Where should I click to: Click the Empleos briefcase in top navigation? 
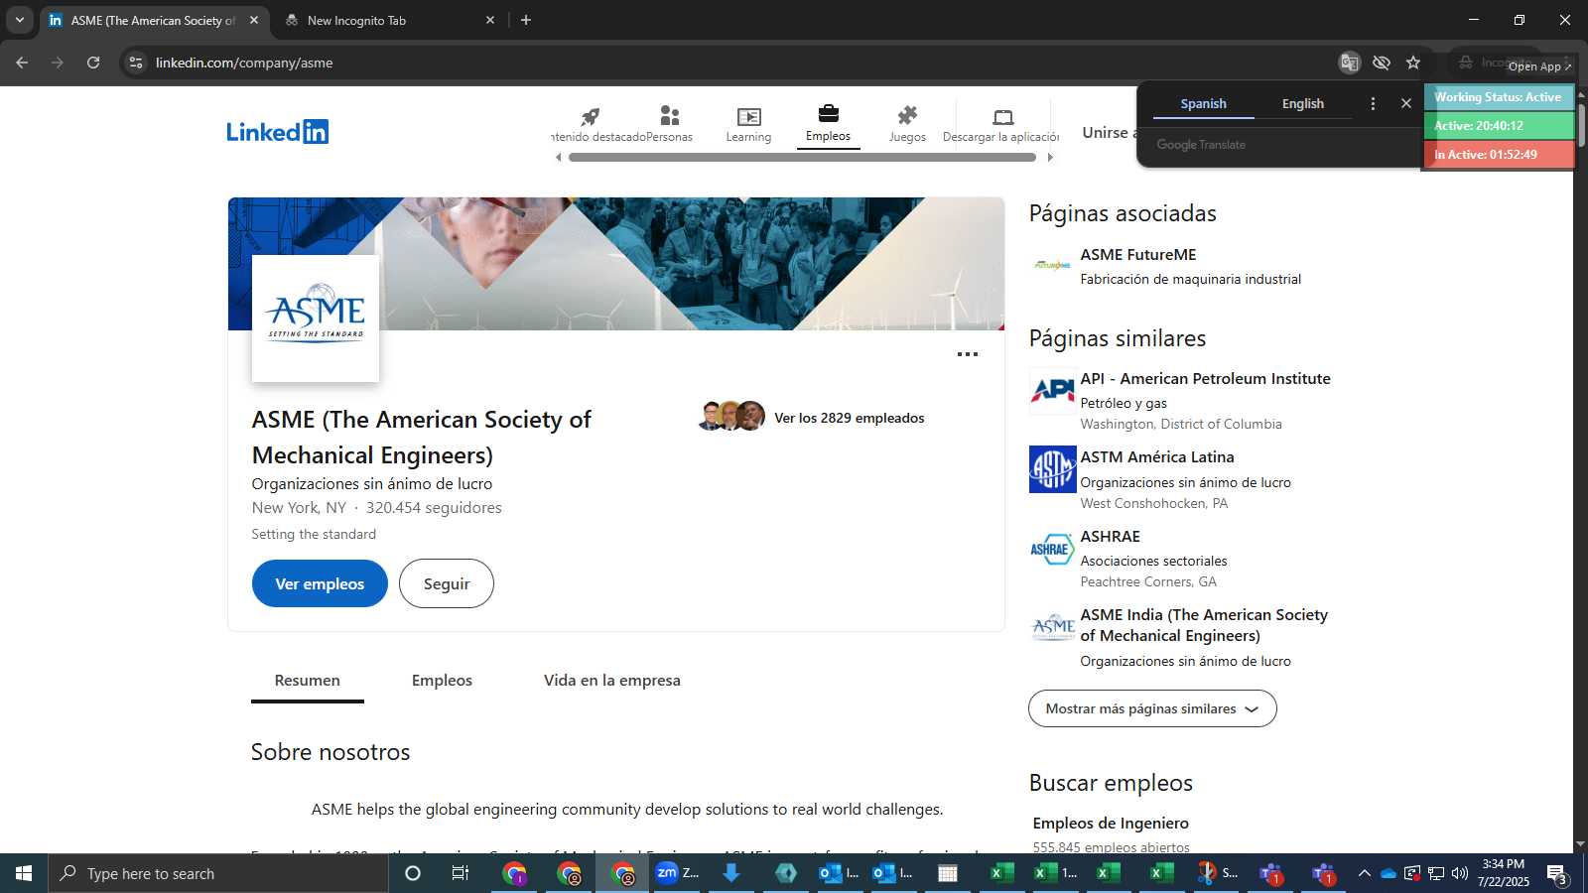point(828,123)
